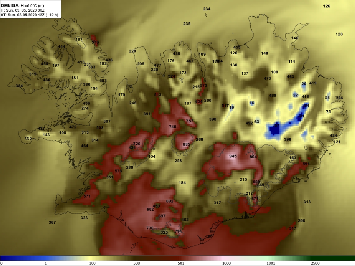The height and width of the screenshot is (266, 355).
Task: Click the 63 map value
Action: (x=257, y=122)
